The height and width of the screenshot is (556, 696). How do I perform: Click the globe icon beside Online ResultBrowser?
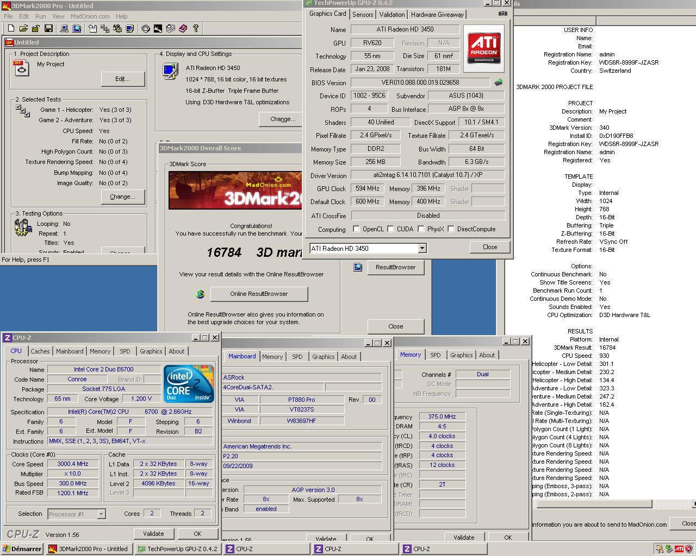[200, 294]
